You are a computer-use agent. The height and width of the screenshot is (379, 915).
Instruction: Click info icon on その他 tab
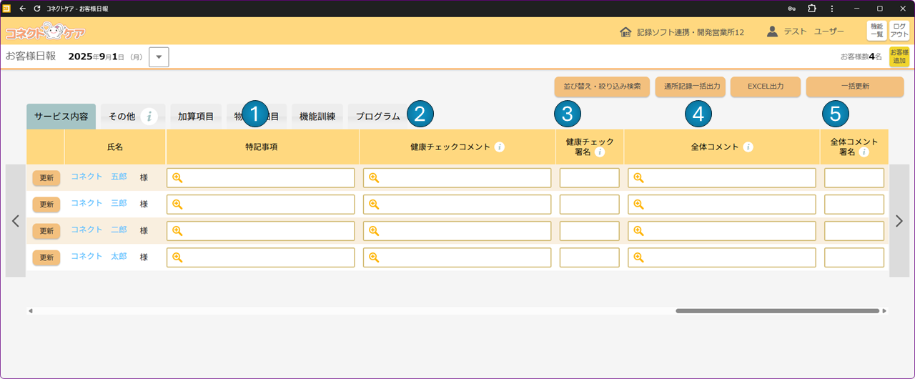[x=149, y=117]
